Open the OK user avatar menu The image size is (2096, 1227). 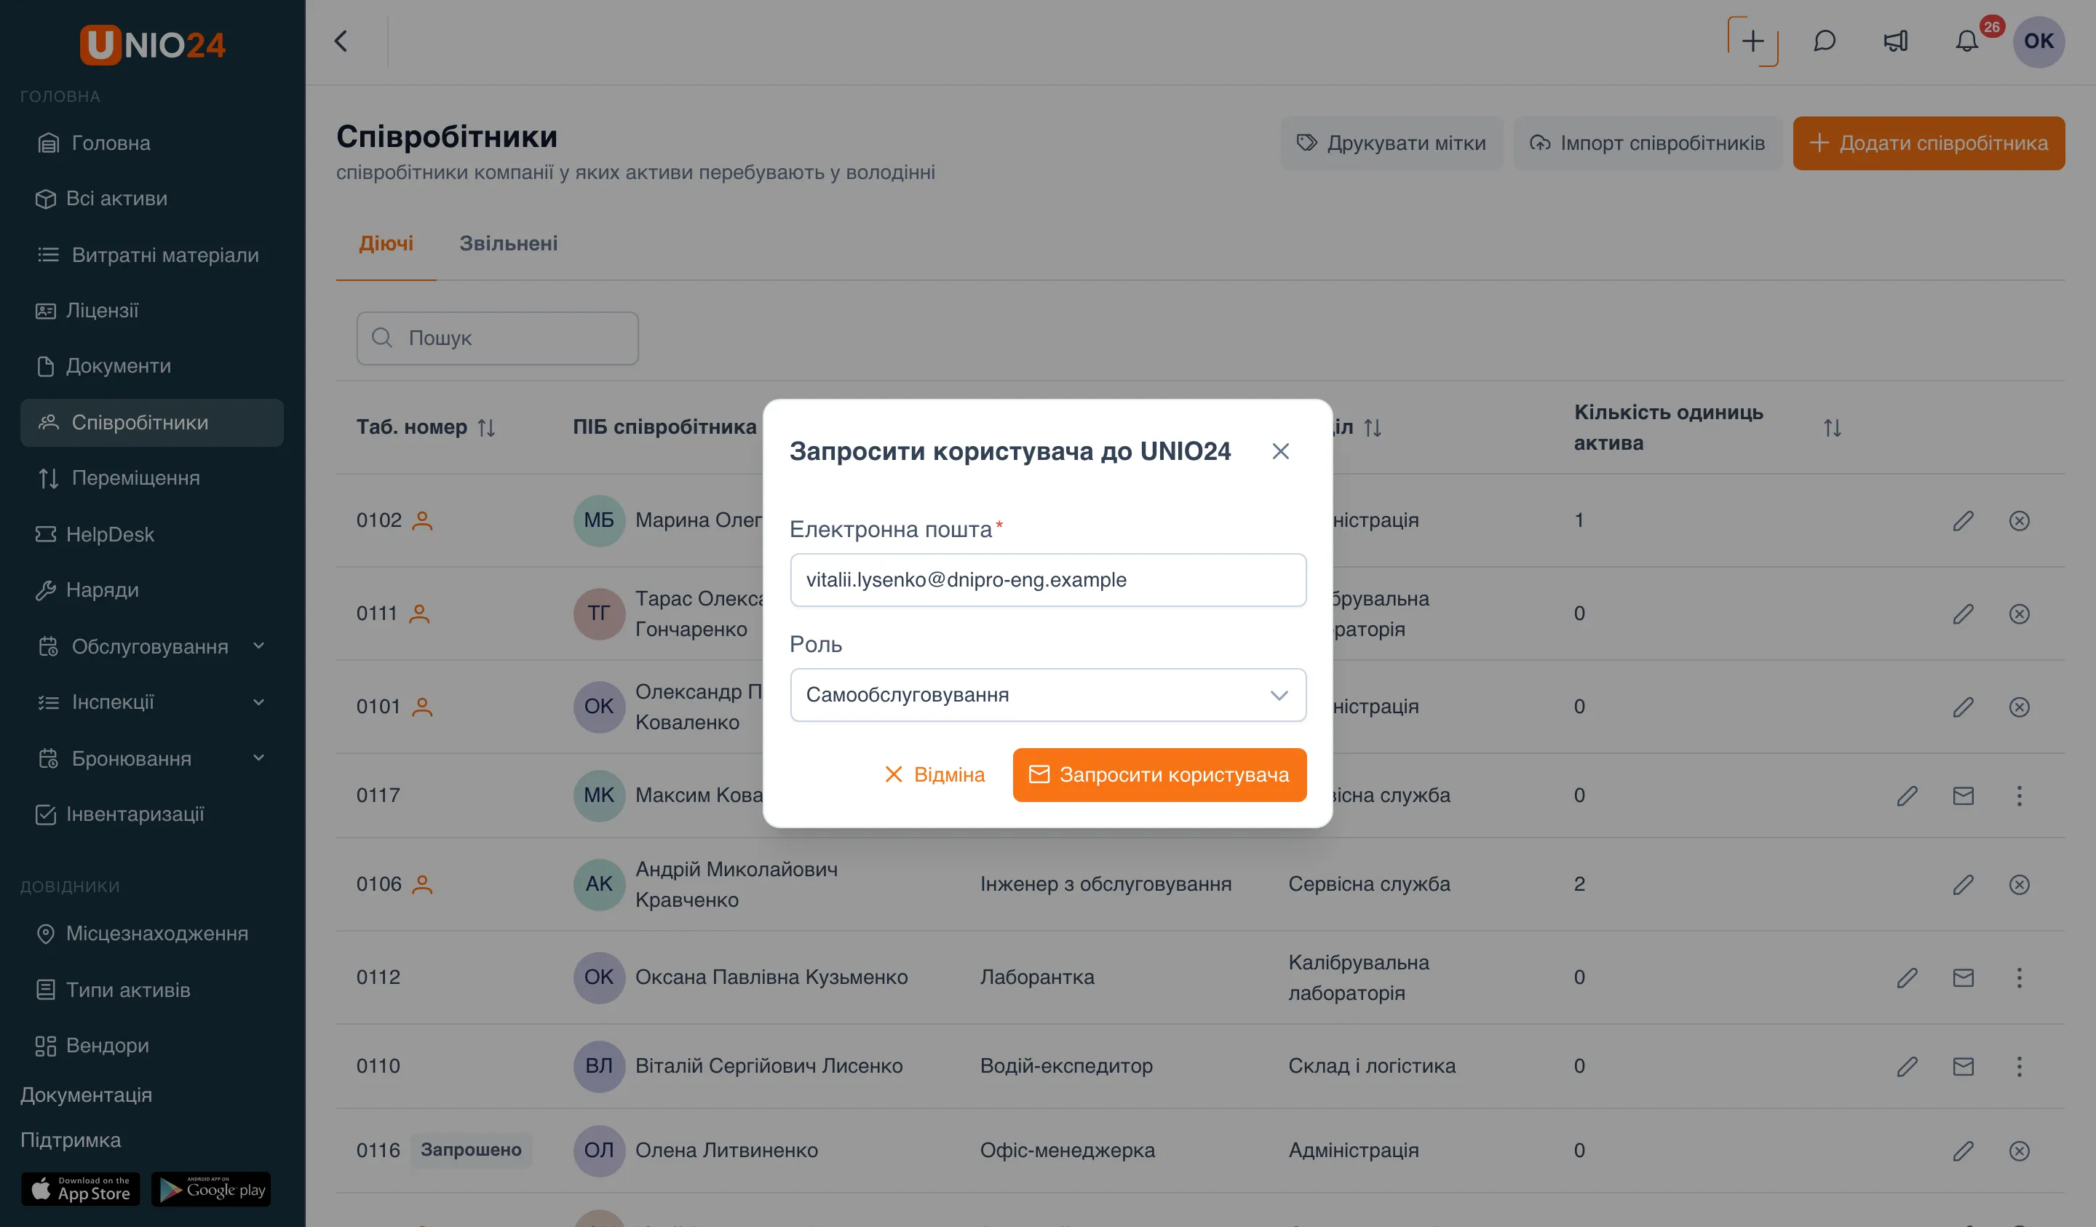[x=2039, y=41]
